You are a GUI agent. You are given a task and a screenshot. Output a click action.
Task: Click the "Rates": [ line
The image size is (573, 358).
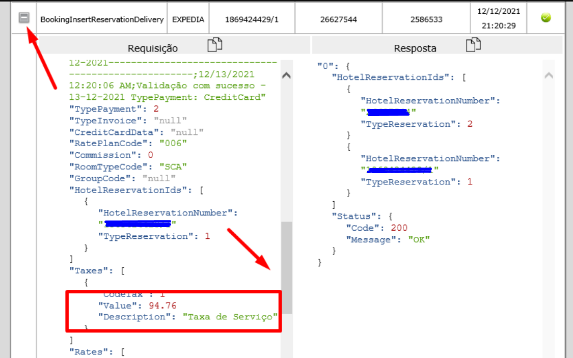click(97, 352)
